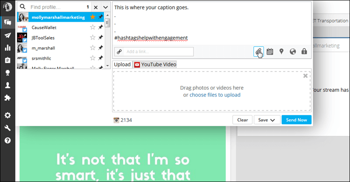Clear selected profiles with the X icon
Image resolution: width=350 pixels, height=182 pixels.
96,7
